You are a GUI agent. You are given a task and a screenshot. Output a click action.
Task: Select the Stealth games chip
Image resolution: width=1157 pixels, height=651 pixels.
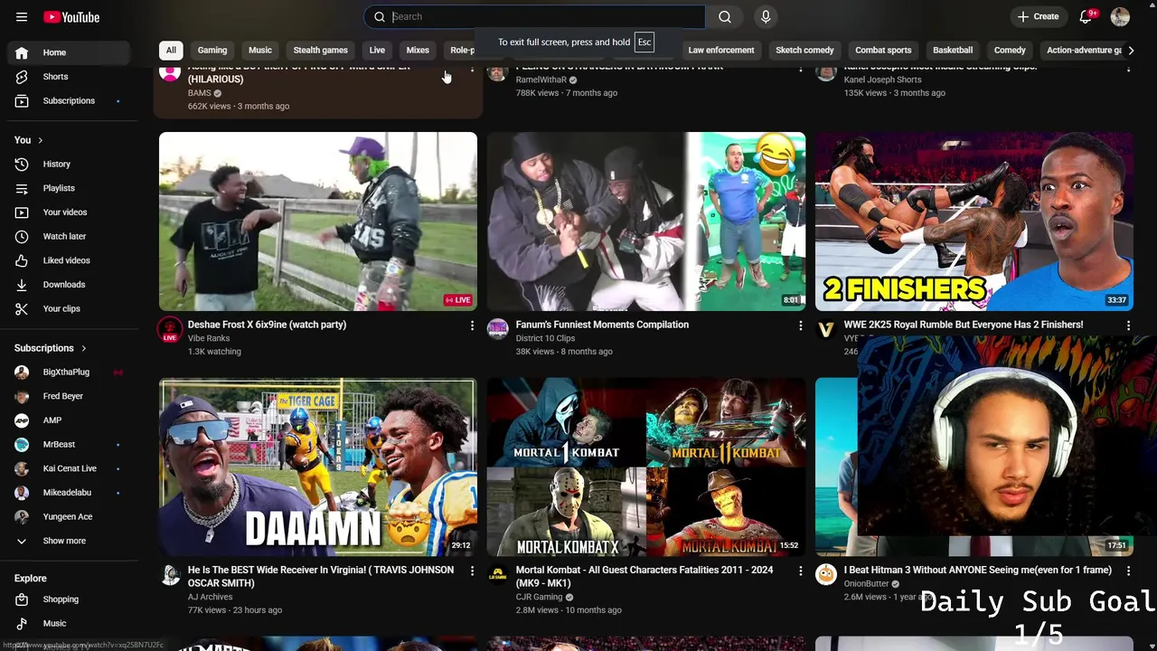[320, 50]
